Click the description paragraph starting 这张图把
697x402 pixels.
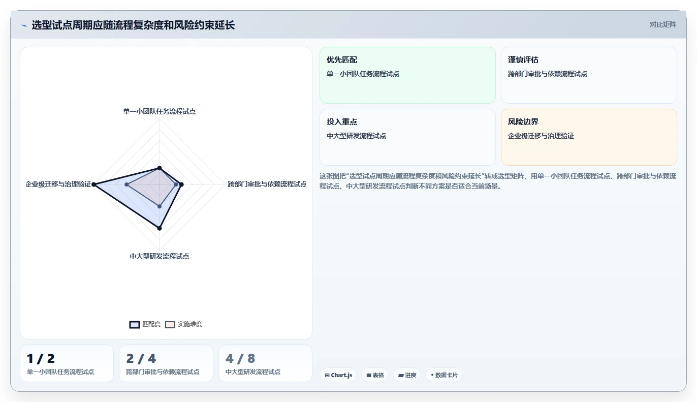coord(498,181)
